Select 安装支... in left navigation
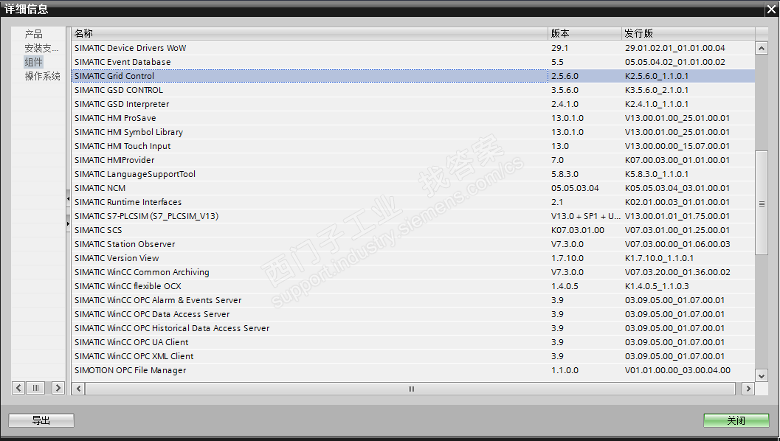 tap(41, 48)
